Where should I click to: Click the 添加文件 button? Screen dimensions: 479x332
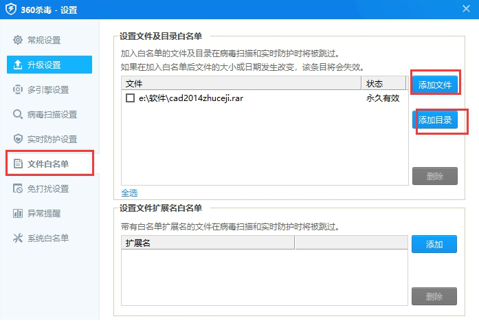(x=435, y=85)
